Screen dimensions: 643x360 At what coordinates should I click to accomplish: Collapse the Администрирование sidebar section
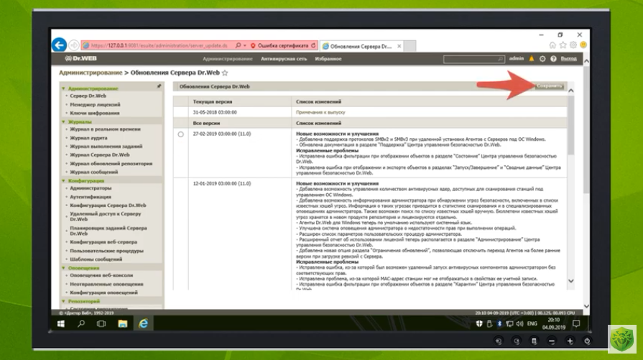(x=63, y=88)
